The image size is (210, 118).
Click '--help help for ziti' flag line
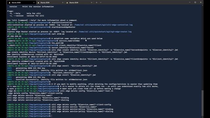pos(25,13)
